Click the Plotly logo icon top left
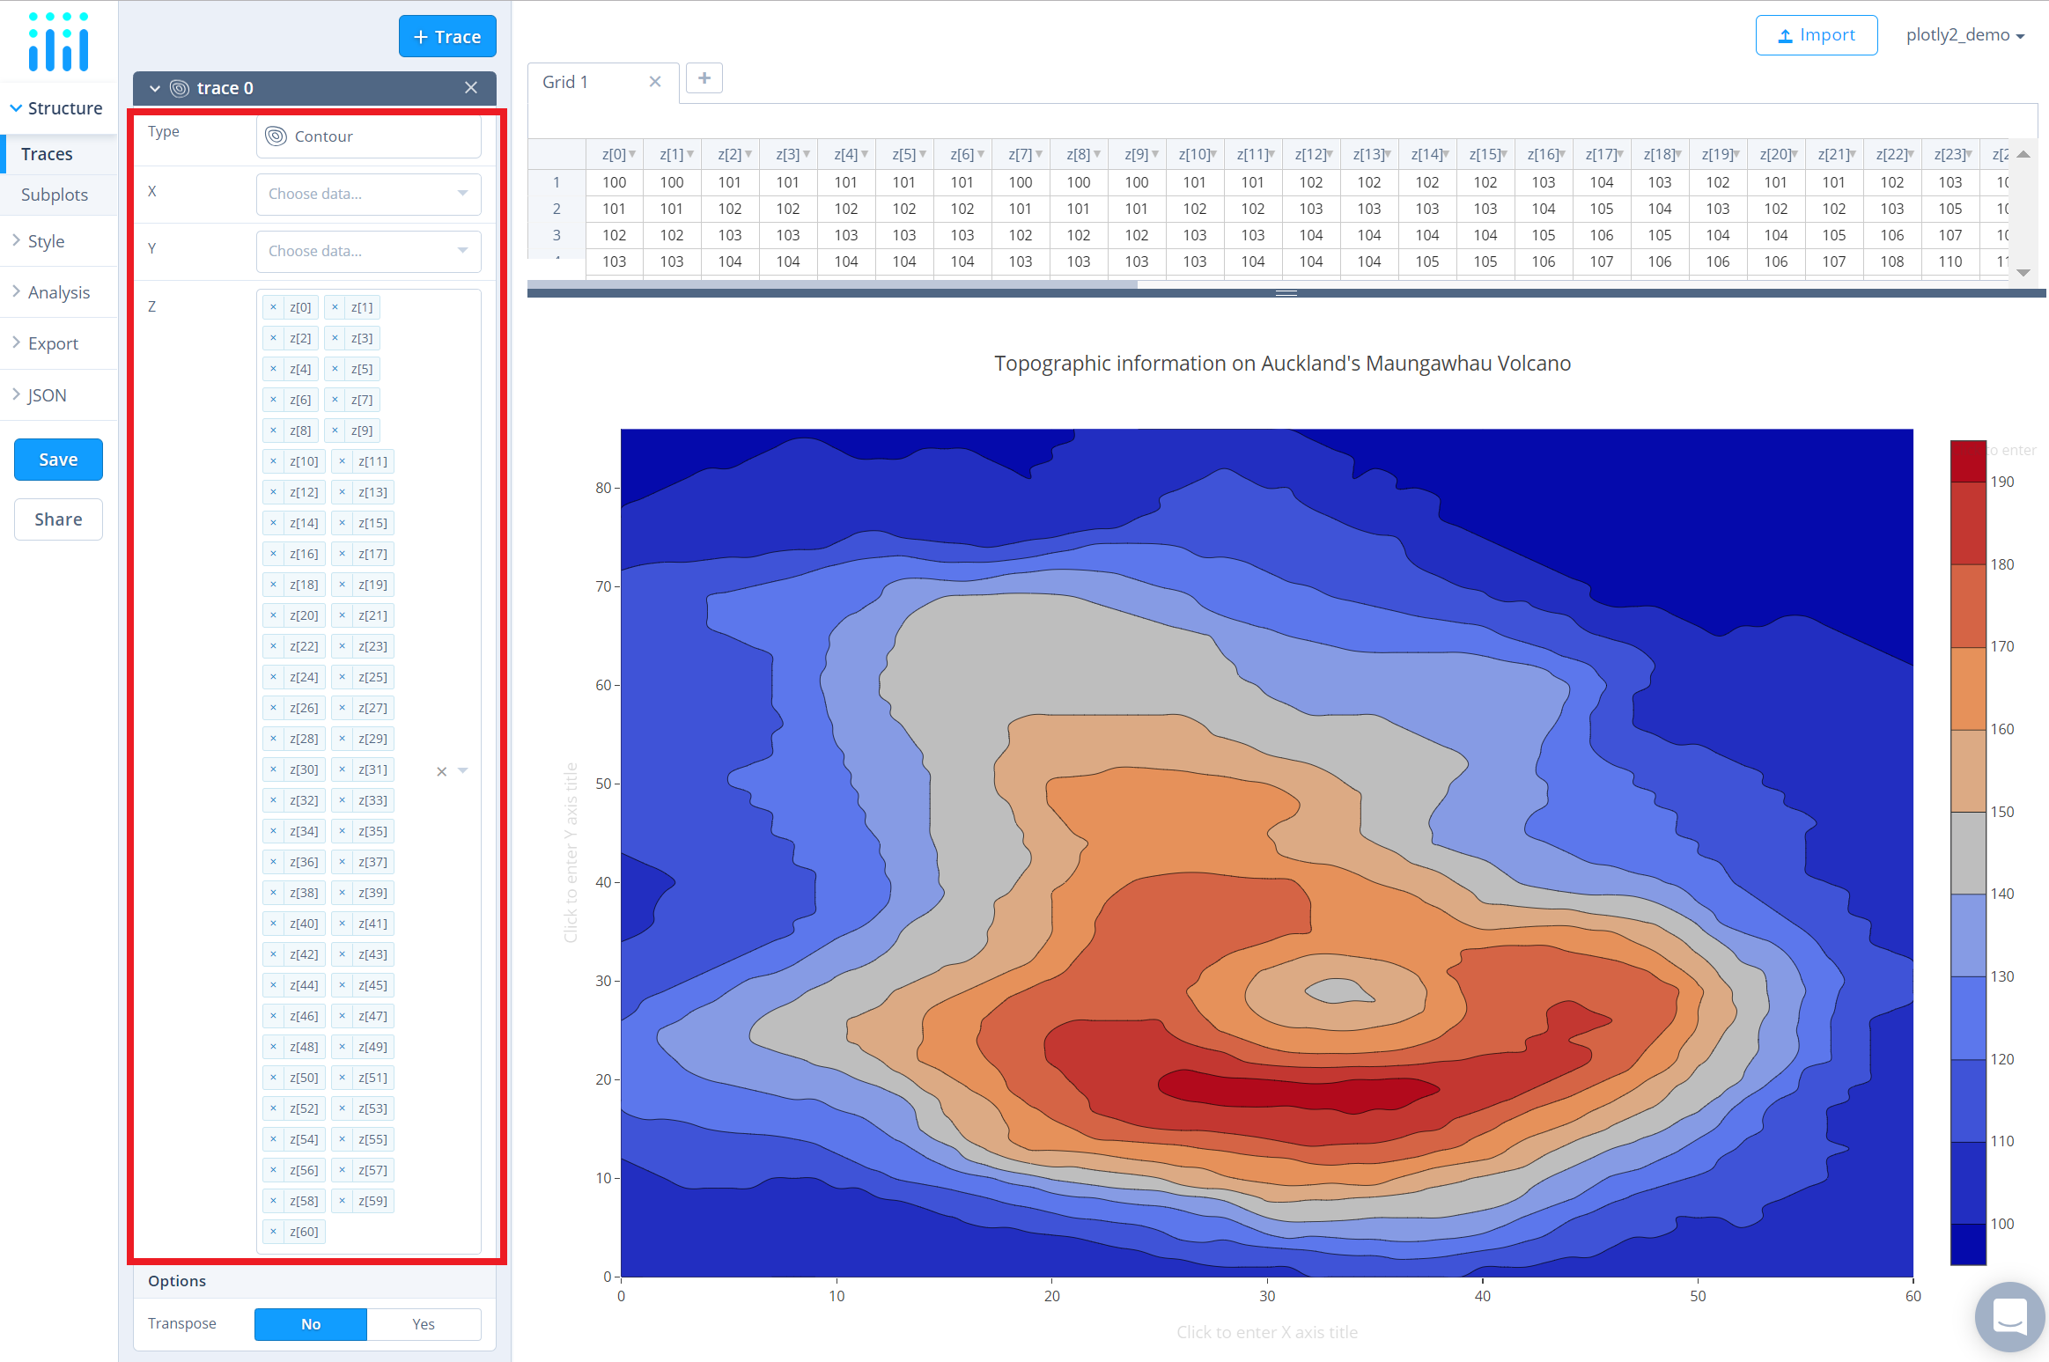2049x1362 pixels. tap(57, 40)
